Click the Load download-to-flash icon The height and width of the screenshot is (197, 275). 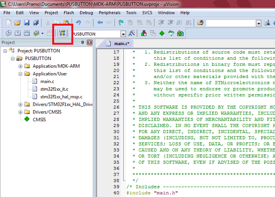62,34
